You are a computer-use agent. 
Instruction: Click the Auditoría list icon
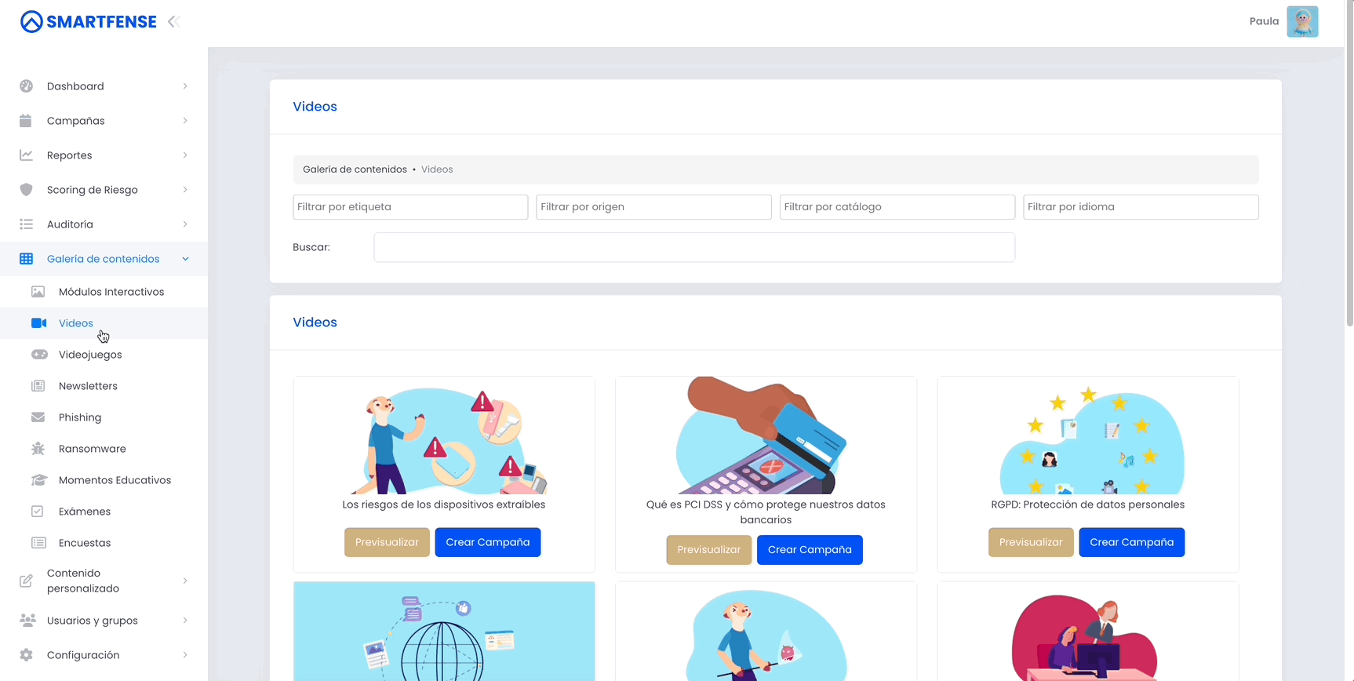click(x=27, y=224)
